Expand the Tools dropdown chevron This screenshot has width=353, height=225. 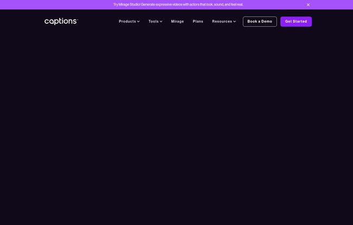click(161, 22)
